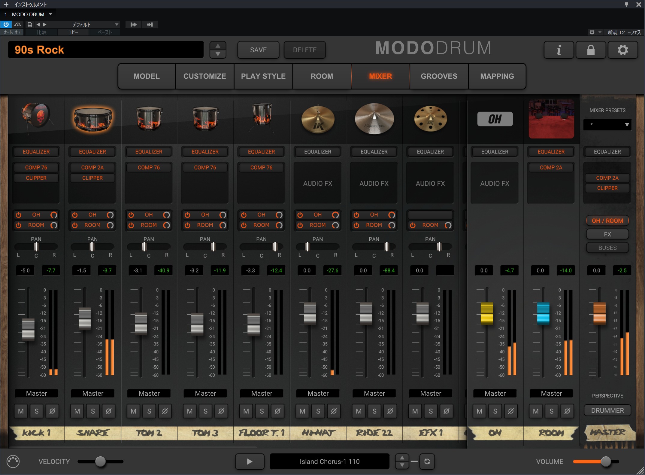Select the Snare drum image

[x=92, y=120]
